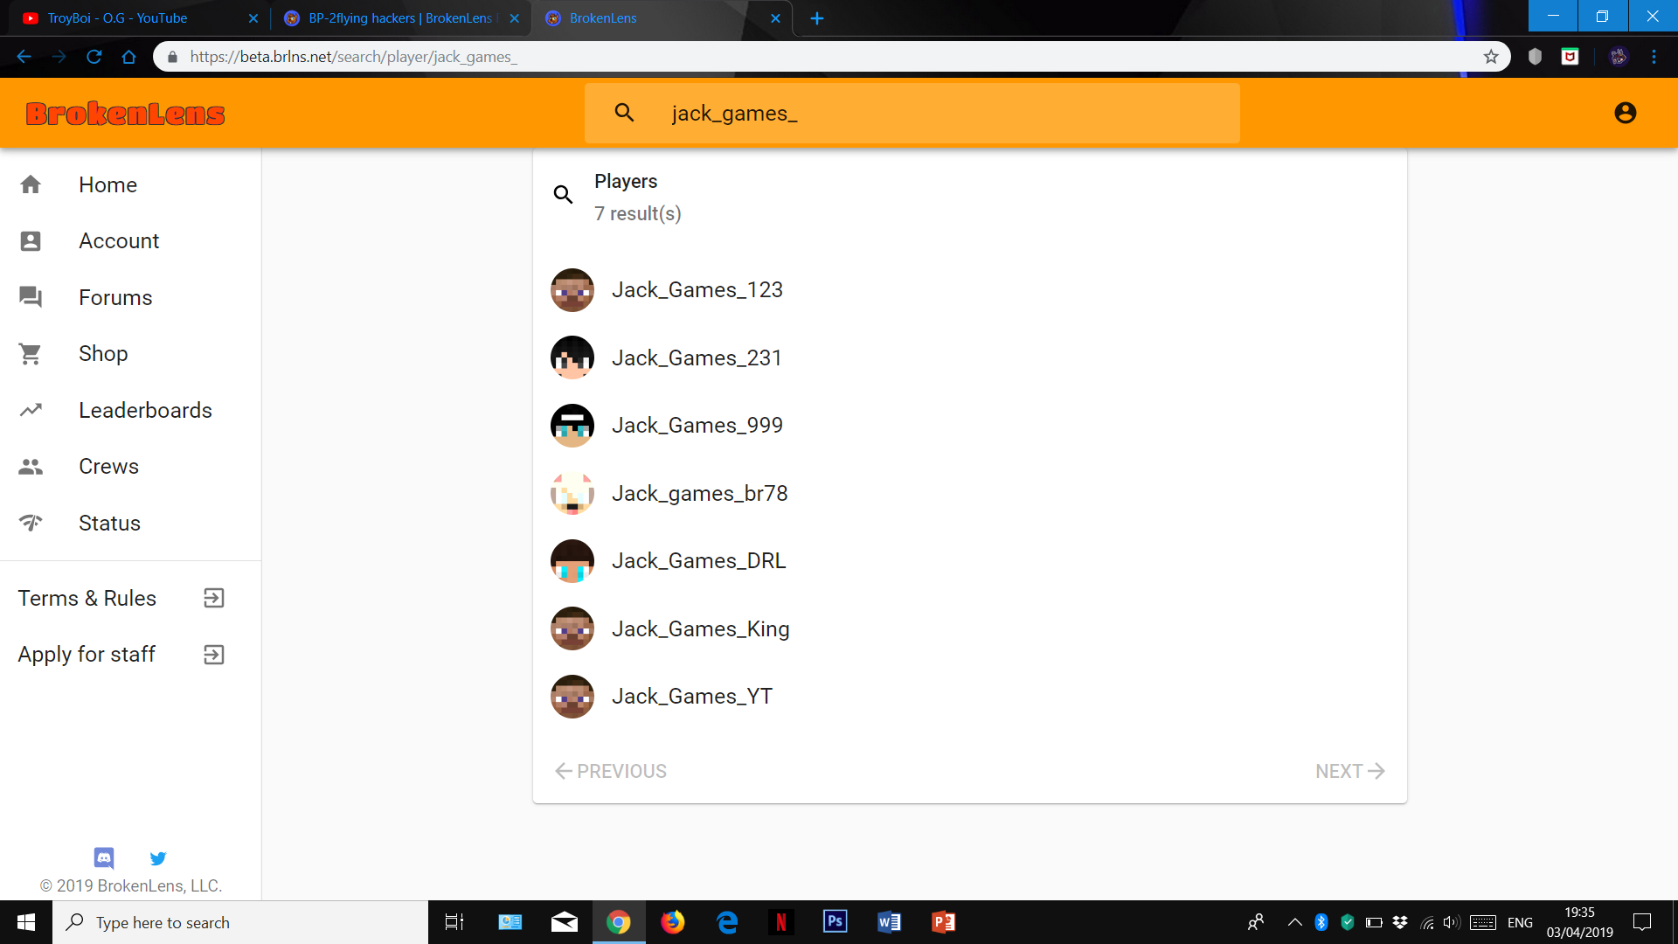Launch Photoshop from the taskbar
Viewport: 1678px width, 944px height.
pos(835,921)
